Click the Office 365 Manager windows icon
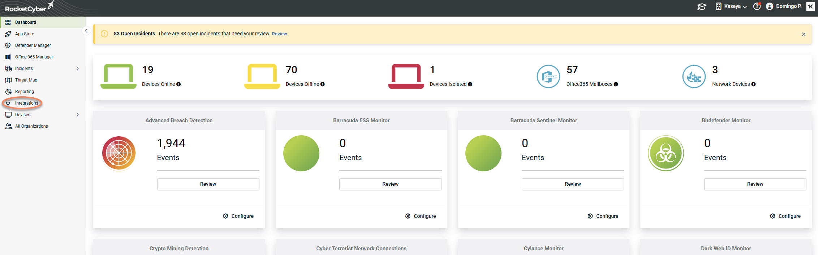 (x=8, y=57)
